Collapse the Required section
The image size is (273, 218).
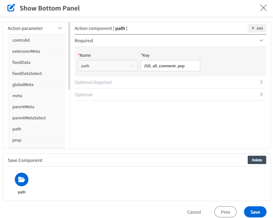click(x=261, y=40)
